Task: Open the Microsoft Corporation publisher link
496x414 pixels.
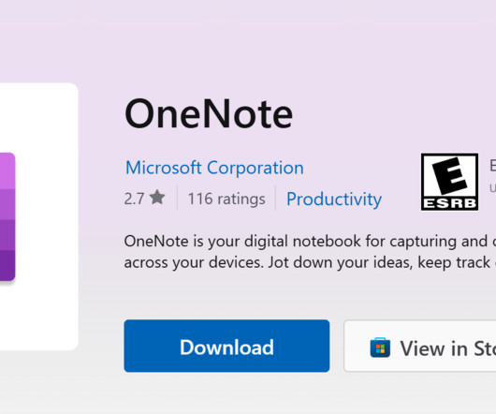Action: click(x=214, y=168)
